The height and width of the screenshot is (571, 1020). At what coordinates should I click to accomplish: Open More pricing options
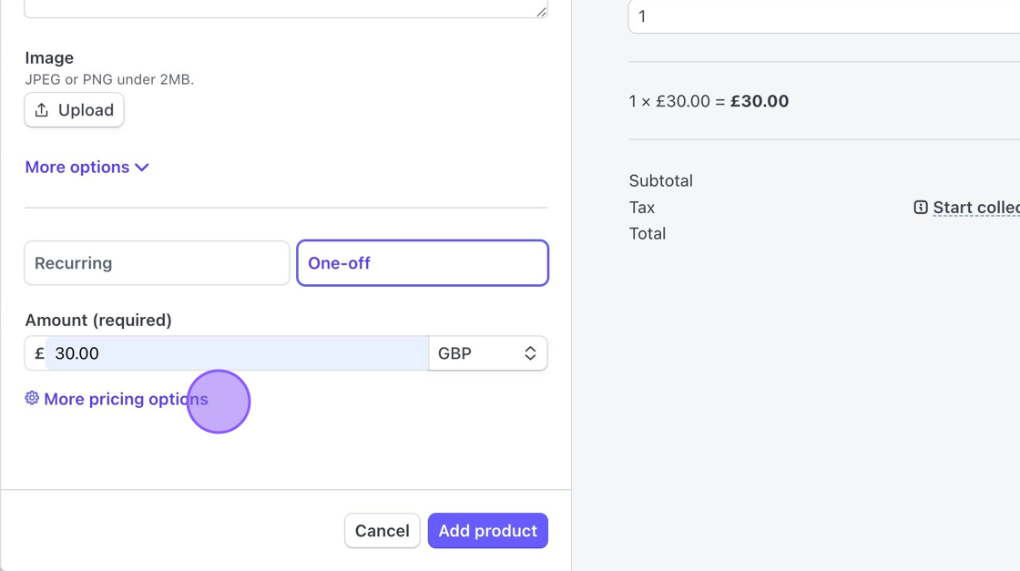(x=126, y=399)
